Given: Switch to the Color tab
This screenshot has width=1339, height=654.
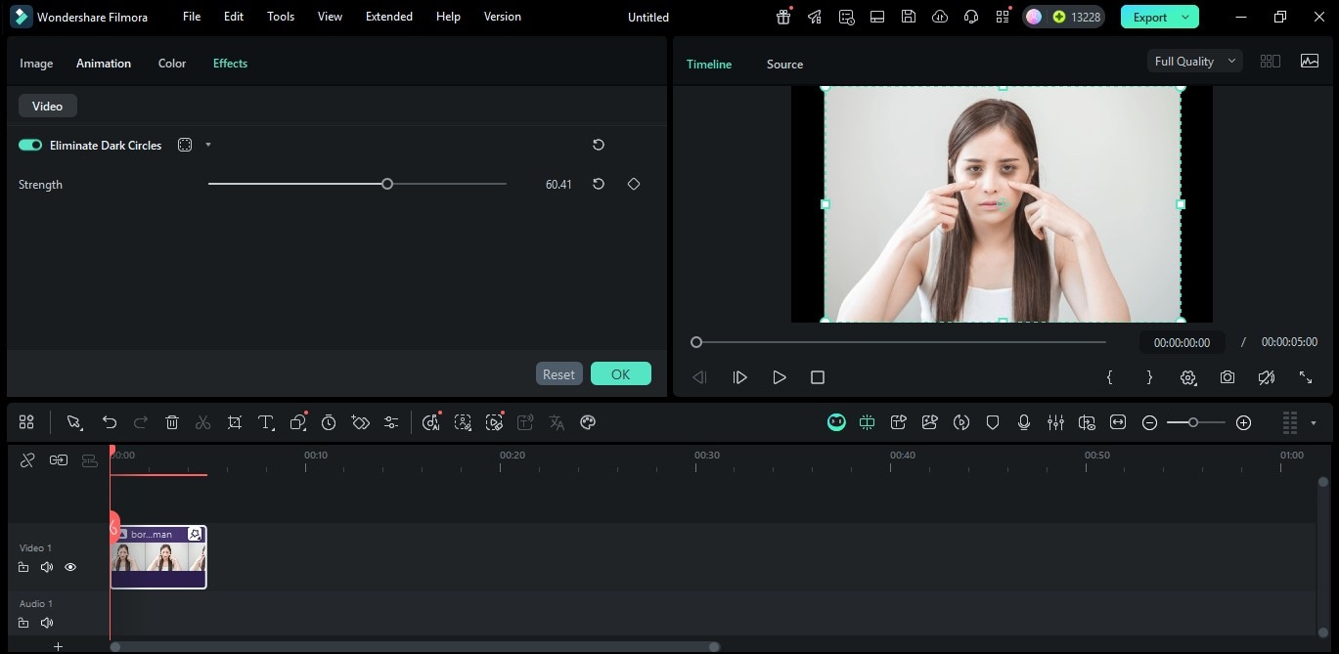Looking at the screenshot, I should tap(171, 63).
